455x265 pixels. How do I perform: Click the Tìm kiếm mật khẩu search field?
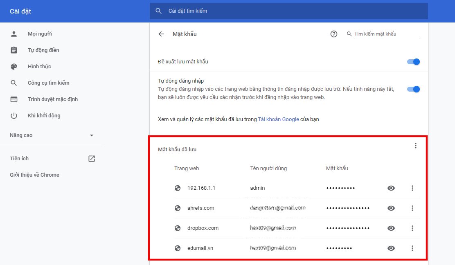[x=386, y=34]
